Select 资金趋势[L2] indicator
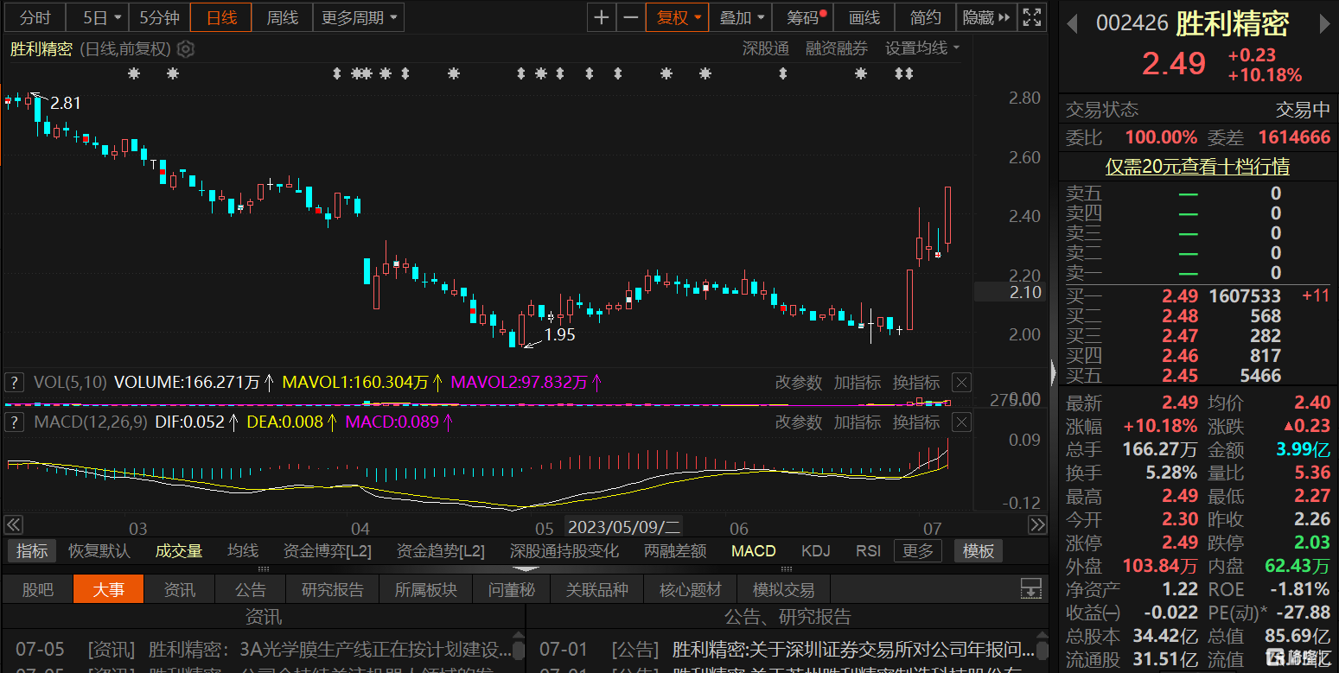 point(441,550)
